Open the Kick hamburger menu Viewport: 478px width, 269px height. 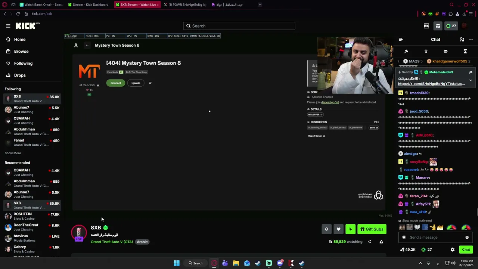8,26
